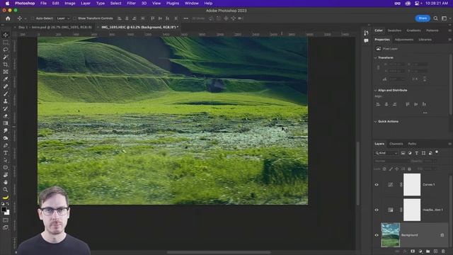Hide the Curves 1 layer
Viewport: 453px width, 255px height.
pos(377,184)
